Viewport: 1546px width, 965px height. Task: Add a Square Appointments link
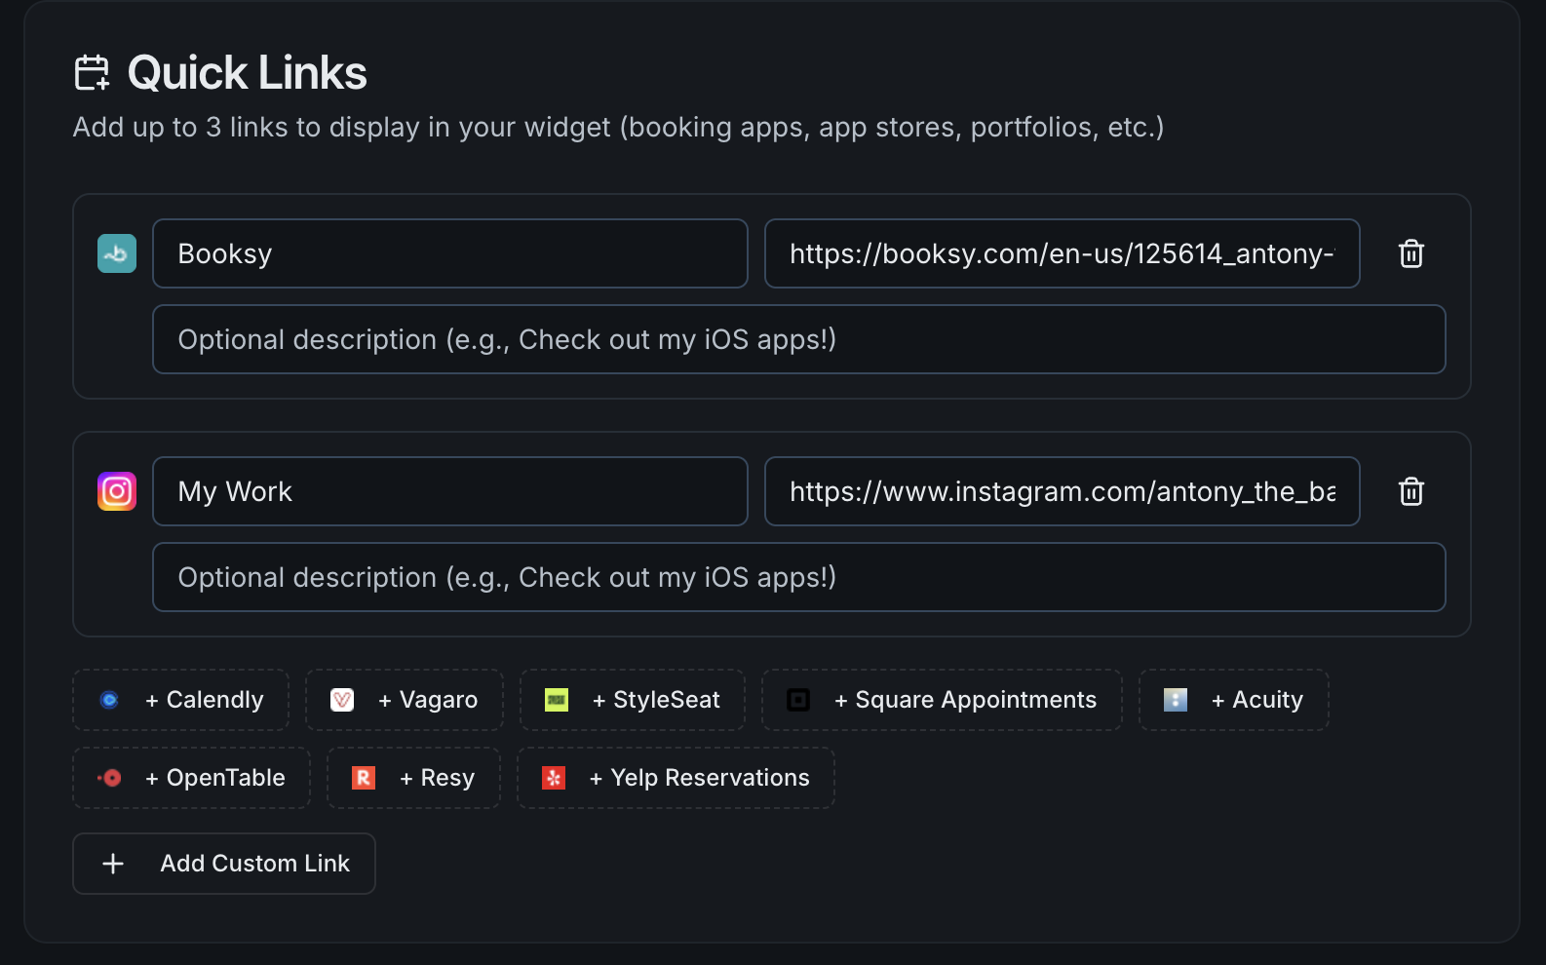(x=942, y=700)
